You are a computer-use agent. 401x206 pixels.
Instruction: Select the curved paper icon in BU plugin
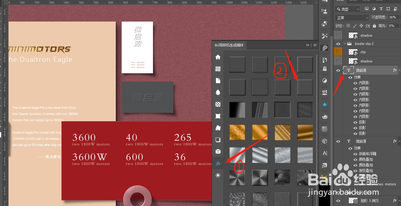[x=218, y=116]
